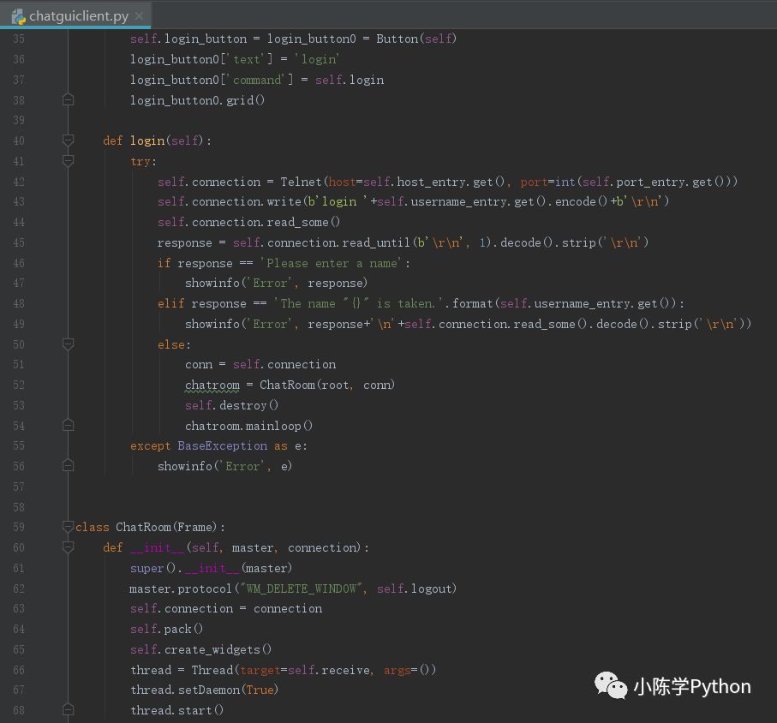The image size is (777, 723).
Task: Click the underlined 'chatroom' variable on line 52
Action: pyautogui.click(x=212, y=385)
